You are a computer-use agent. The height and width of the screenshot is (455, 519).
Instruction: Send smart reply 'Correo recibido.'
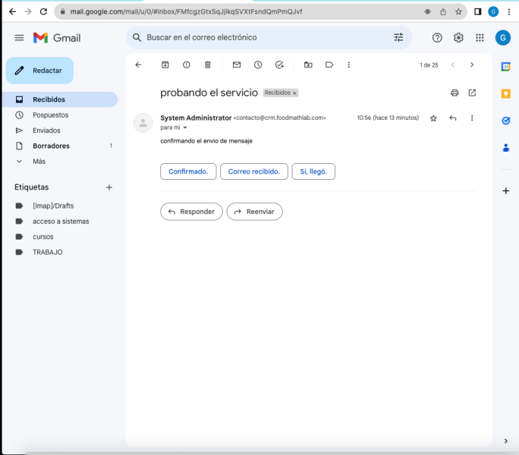pyautogui.click(x=254, y=171)
